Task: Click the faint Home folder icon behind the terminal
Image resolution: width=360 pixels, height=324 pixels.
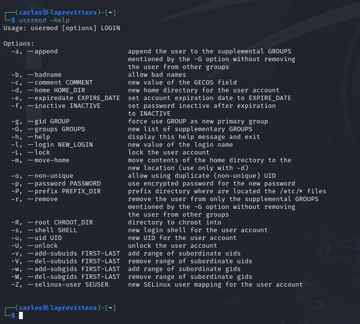Action: (x=34, y=7)
